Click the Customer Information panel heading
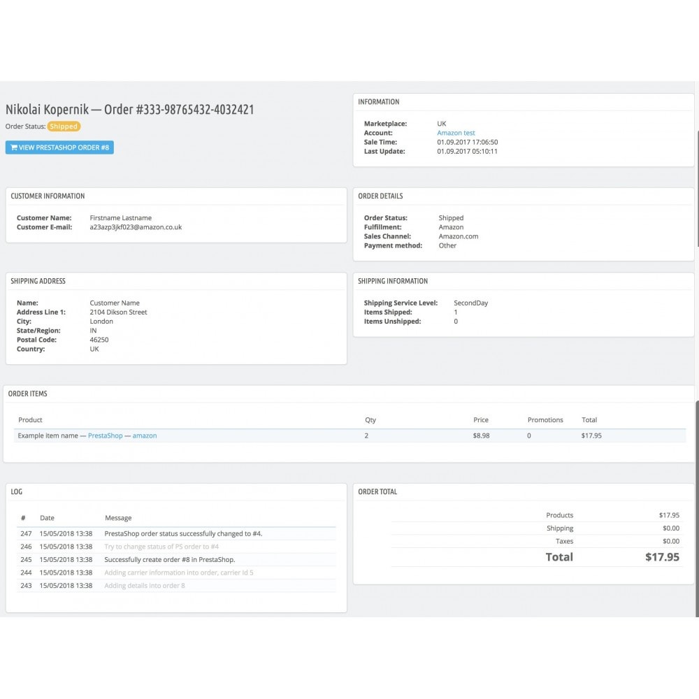The image size is (699, 699). (48, 196)
